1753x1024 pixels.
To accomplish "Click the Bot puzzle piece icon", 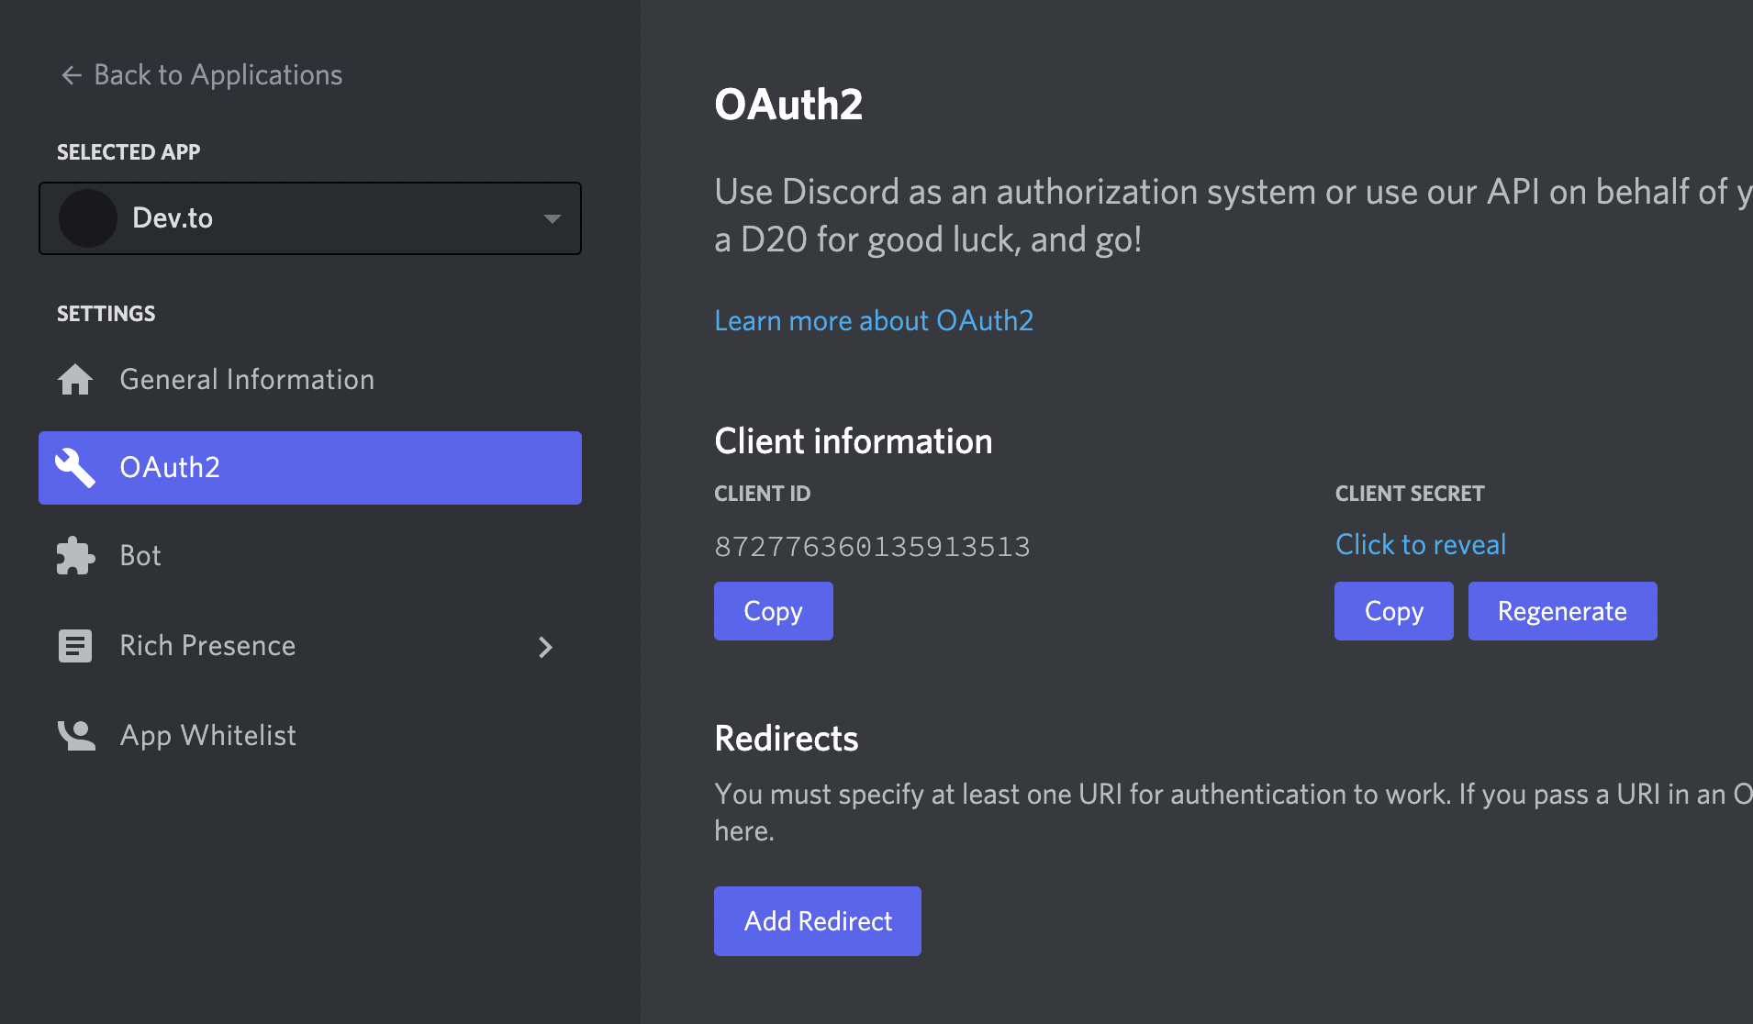I will [x=75, y=556].
